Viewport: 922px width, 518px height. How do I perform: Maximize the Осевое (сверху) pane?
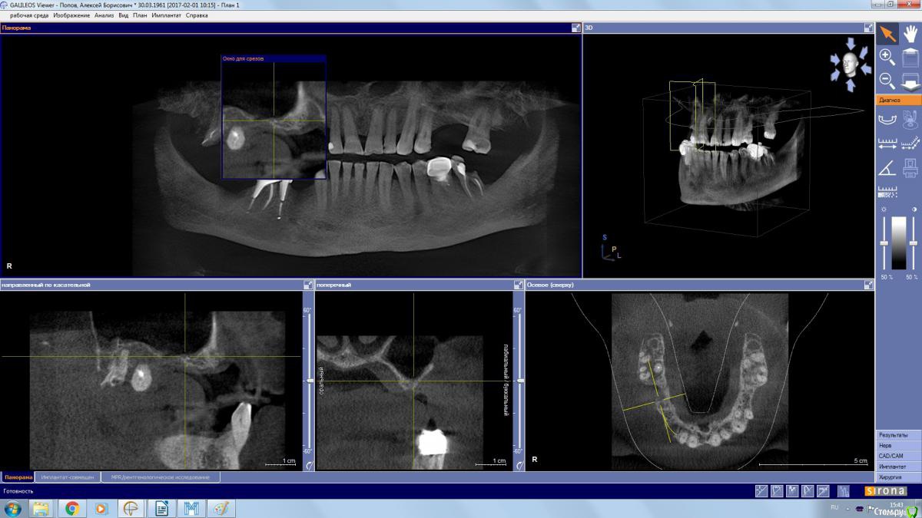869,285
